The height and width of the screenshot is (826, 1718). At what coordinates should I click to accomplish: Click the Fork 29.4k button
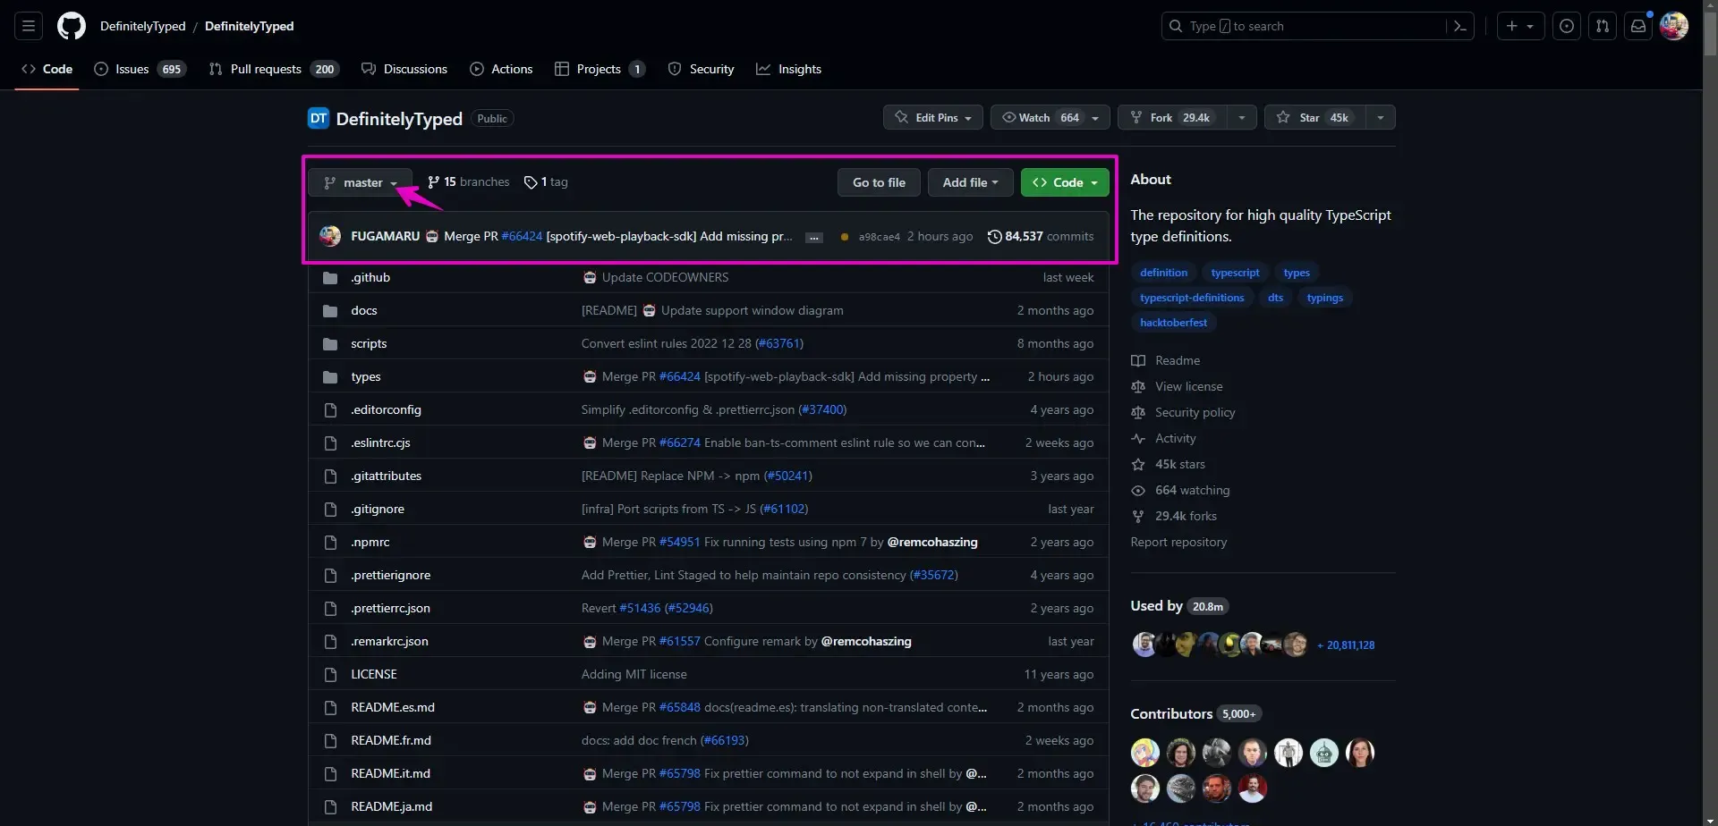click(x=1171, y=117)
